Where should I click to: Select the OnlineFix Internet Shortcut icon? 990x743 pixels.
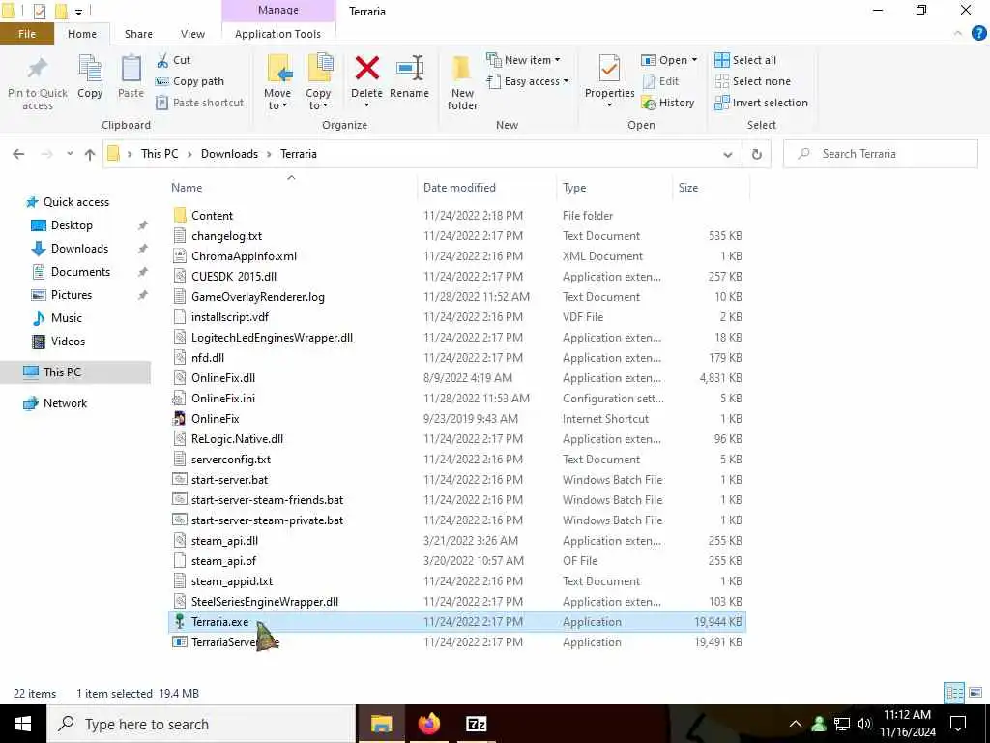click(179, 418)
